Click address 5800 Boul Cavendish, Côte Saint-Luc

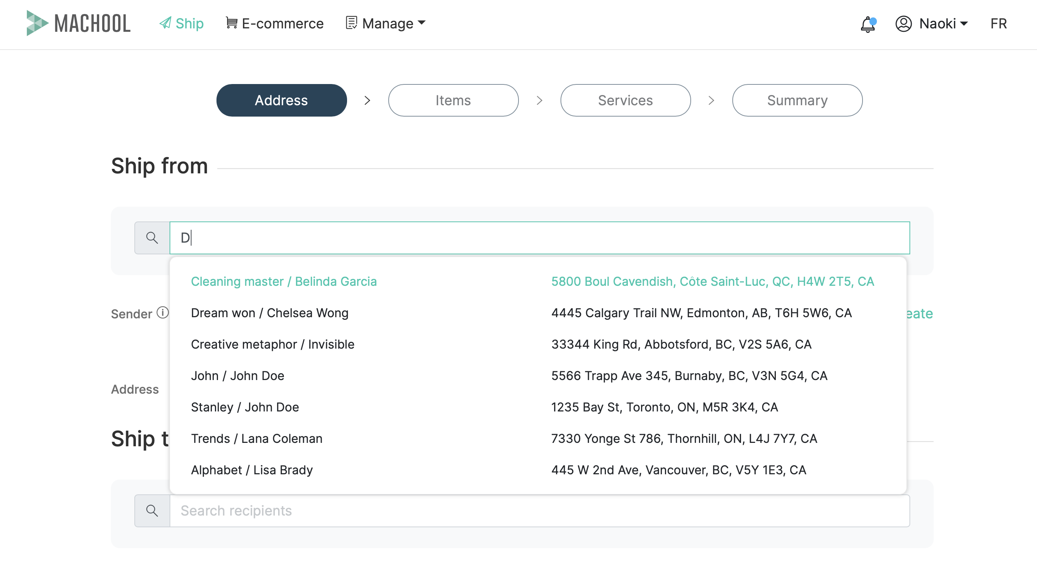[713, 281]
